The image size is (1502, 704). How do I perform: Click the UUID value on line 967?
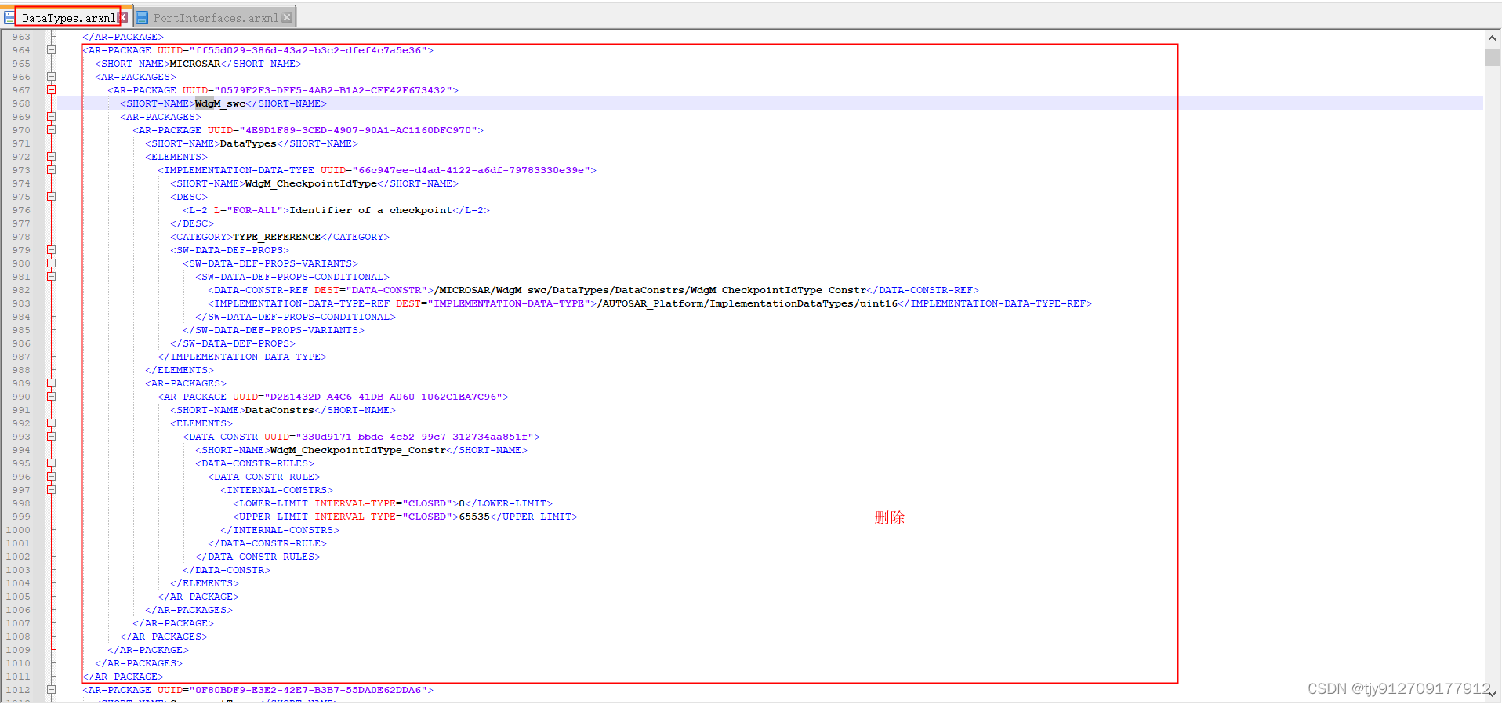pos(333,90)
